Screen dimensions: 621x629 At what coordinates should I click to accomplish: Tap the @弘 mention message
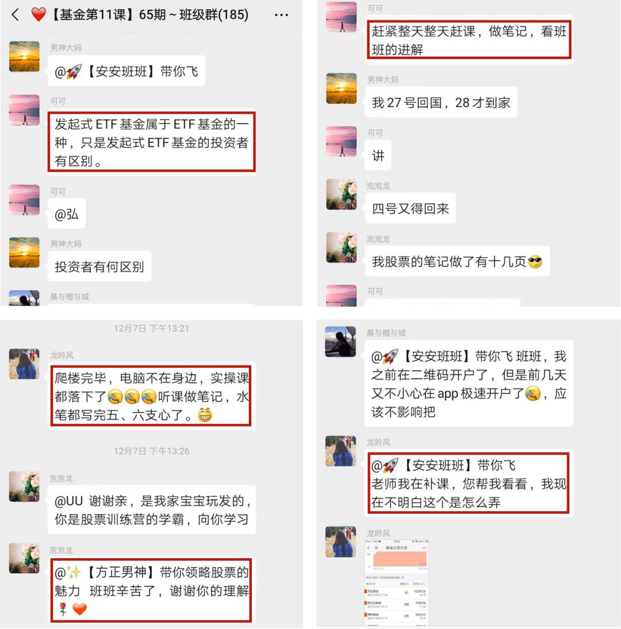67,214
